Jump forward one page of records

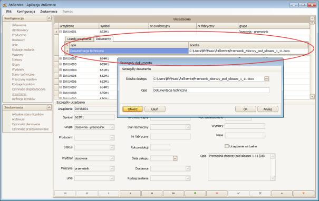pyautogui.click(x=152, y=193)
